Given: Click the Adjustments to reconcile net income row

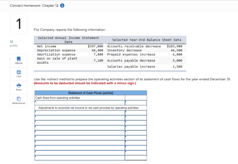Looking at the screenshot, I should coord(91,108).
